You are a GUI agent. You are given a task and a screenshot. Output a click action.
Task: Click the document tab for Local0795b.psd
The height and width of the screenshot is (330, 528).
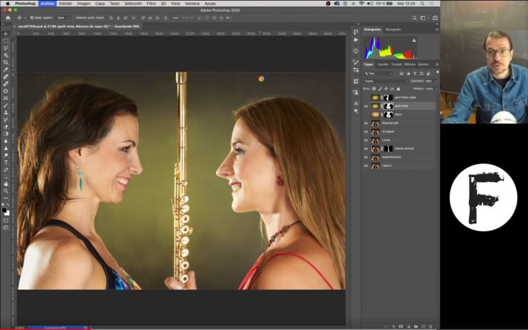click(x=77, y=26)
